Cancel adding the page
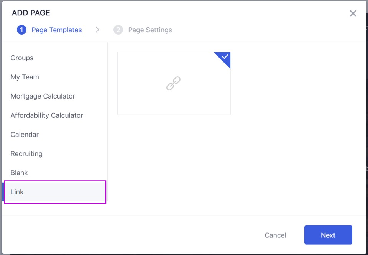This screenshot has height=255, width=368. coord(275,235)
